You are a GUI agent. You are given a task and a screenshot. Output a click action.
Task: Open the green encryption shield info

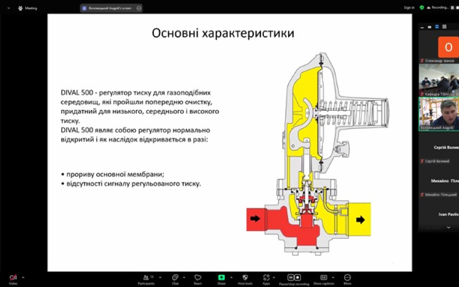(x=422, y=7)
